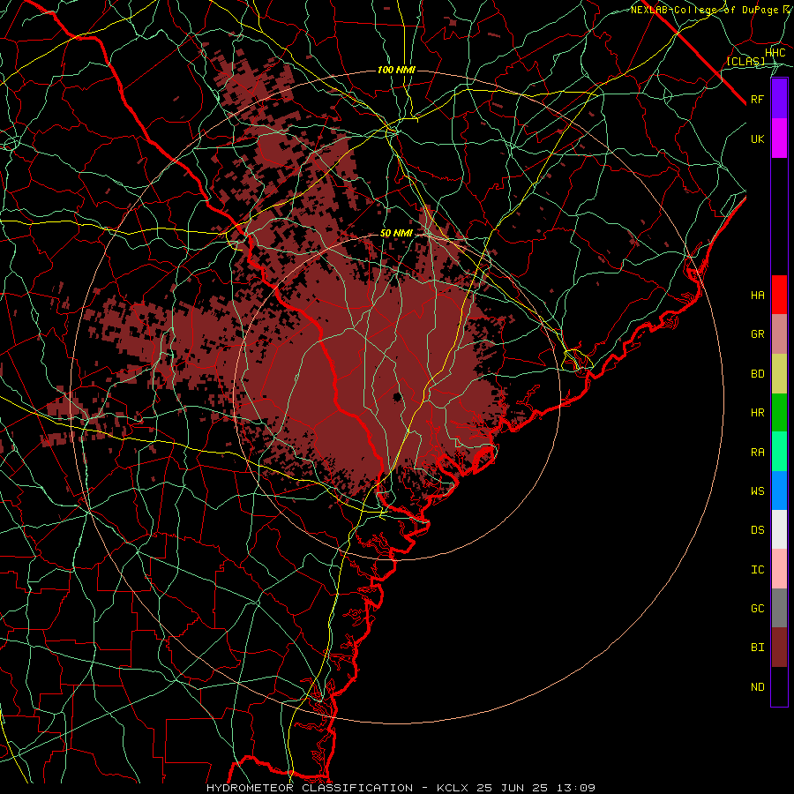Image resolution: width=794 pixels, height=794 pixels.
Task: Select the BD yellow legend swatch
Action: (x=779, y=373)
